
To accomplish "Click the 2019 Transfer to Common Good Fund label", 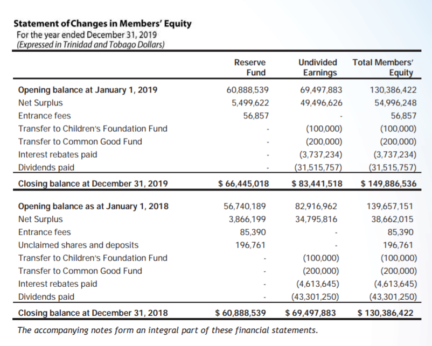I will 80,142.
